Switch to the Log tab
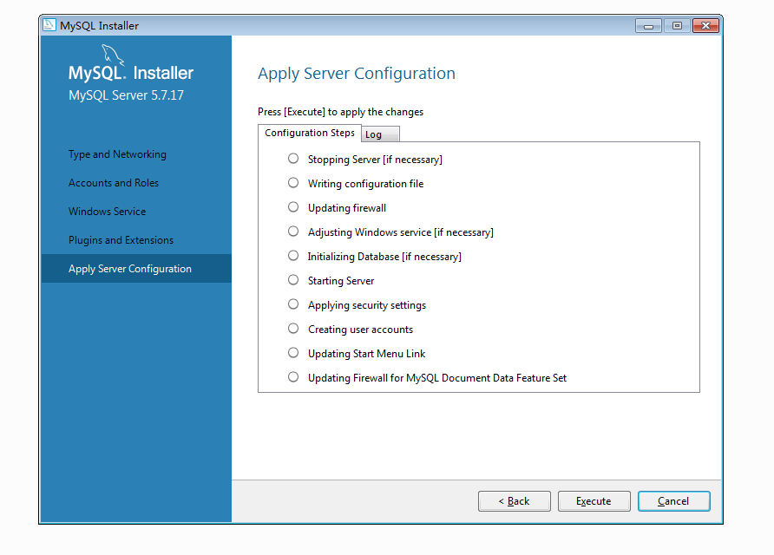 point(380,134)
